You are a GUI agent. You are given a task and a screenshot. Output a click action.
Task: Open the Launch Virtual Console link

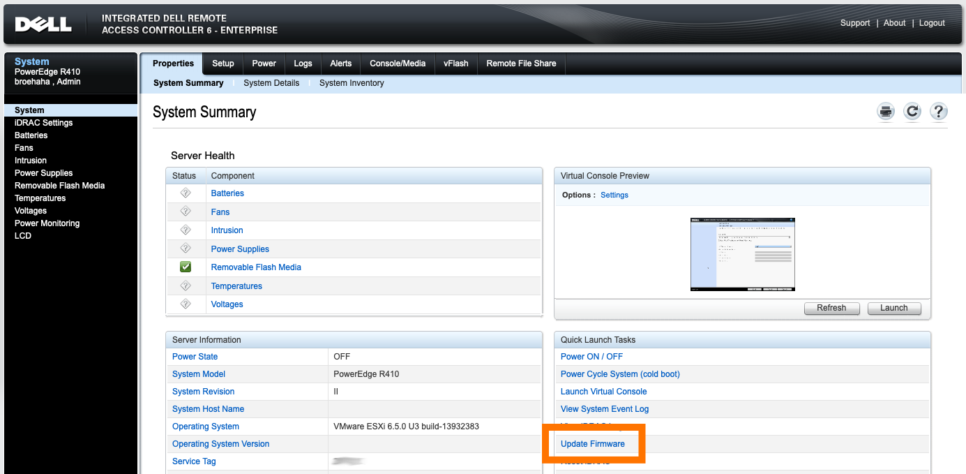click(604, 392)
